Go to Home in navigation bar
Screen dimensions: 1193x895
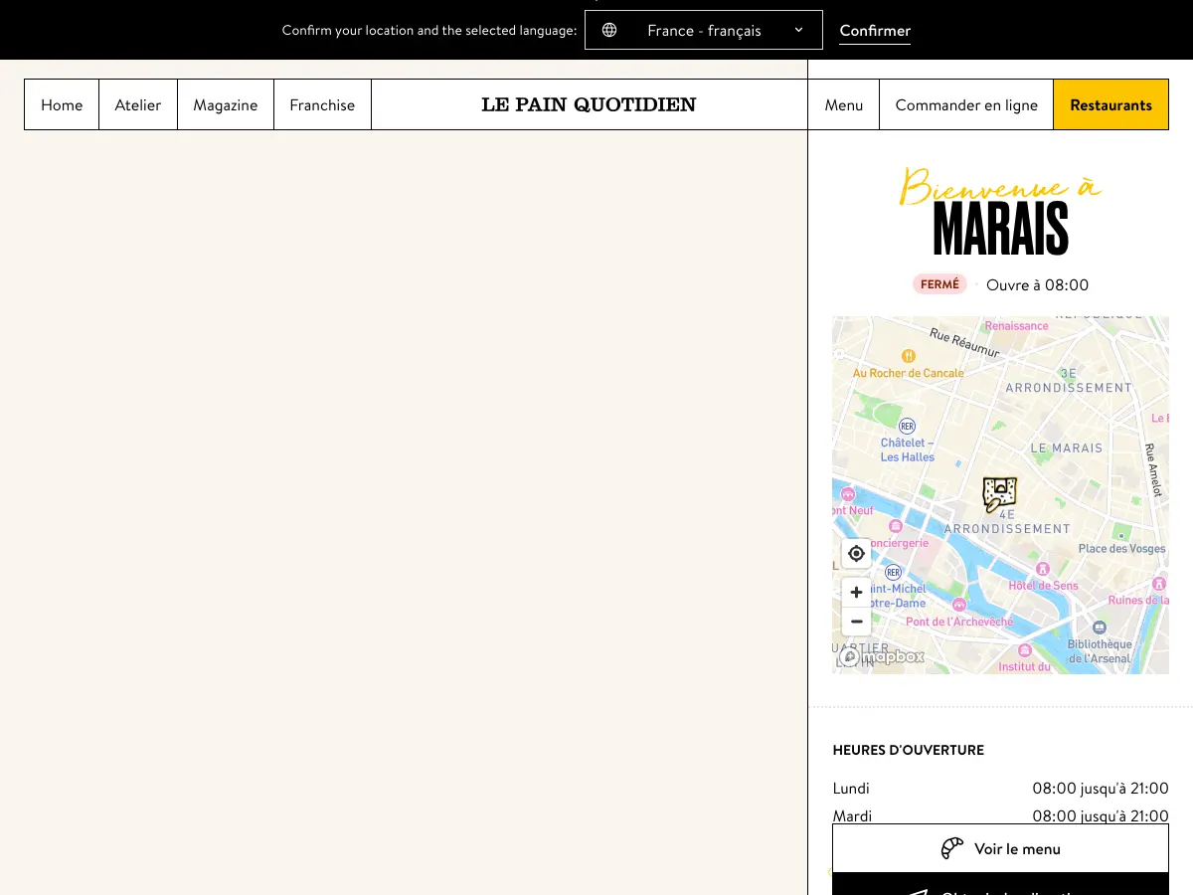(x=62, y=104)
